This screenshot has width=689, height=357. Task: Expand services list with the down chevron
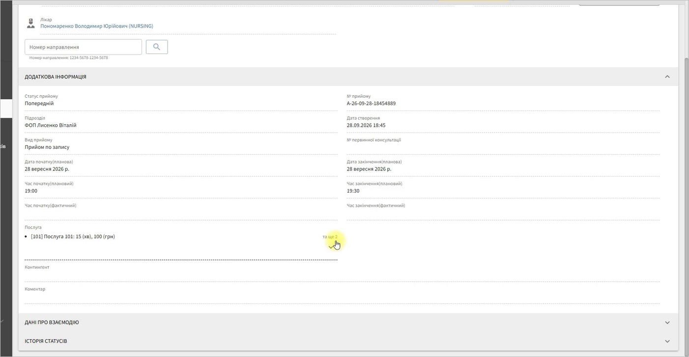pyautogui.click(x=331, y=247)
